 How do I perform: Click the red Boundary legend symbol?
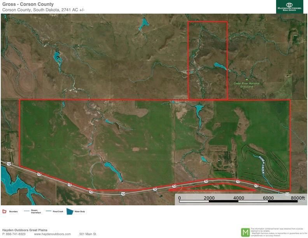click(4, 212)
